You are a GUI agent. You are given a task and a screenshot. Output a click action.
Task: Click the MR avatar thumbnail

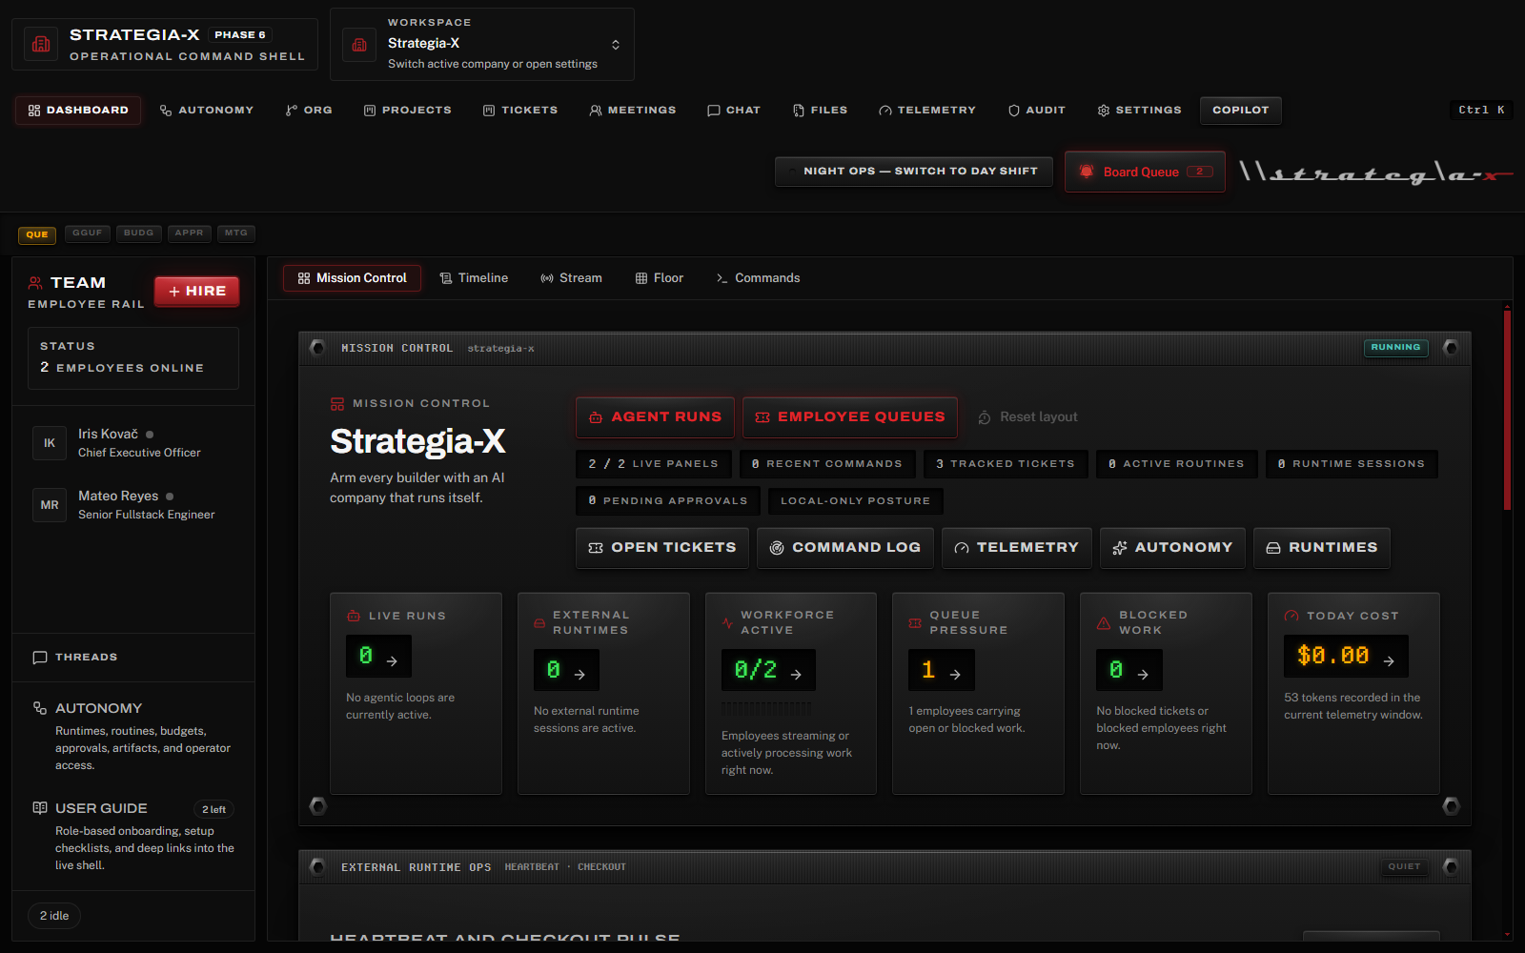50,505
